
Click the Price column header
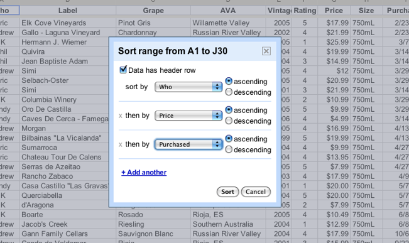334,11
